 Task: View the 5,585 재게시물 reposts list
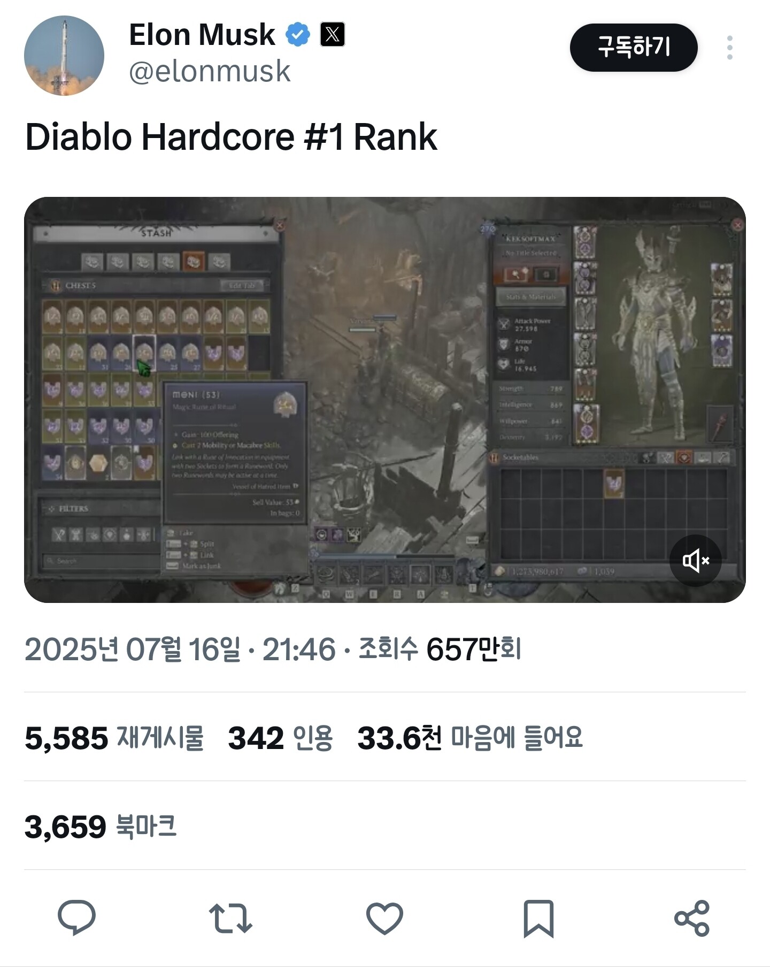pos(114,738)
